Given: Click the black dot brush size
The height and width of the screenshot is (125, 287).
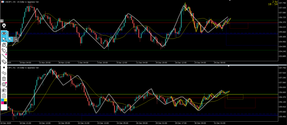Looking at the screenshot, I should click(4, 68).
